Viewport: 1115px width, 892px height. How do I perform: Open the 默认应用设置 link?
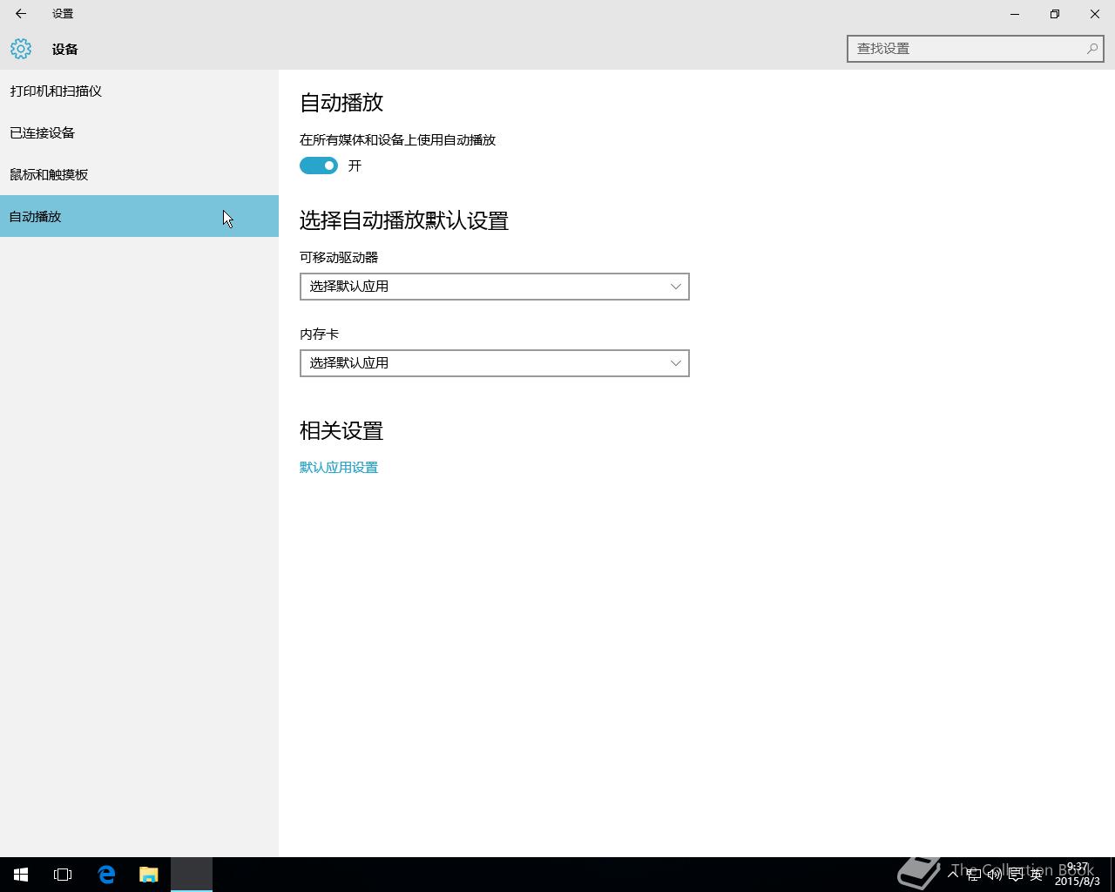tap(339, 468)
